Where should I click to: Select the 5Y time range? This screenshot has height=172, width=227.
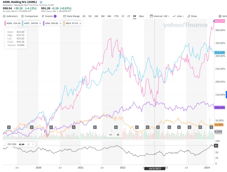(x=134, y=16)
